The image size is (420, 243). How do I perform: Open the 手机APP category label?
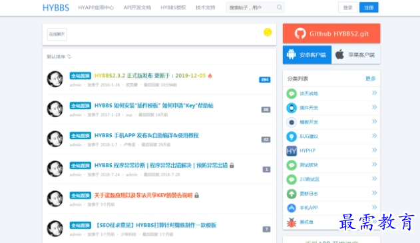tap(309, 208)
